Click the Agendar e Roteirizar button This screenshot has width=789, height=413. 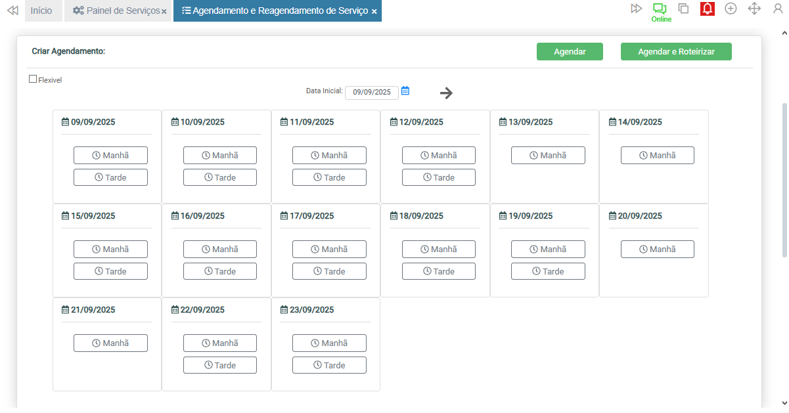pos(676,52)
